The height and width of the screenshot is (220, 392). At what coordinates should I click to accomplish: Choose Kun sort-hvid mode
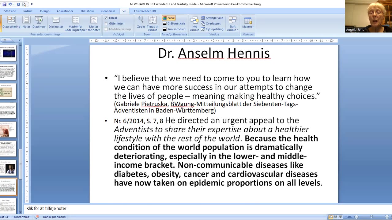click(x=174, y=29)
